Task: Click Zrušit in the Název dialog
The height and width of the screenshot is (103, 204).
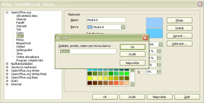Action: coord(132,54)
